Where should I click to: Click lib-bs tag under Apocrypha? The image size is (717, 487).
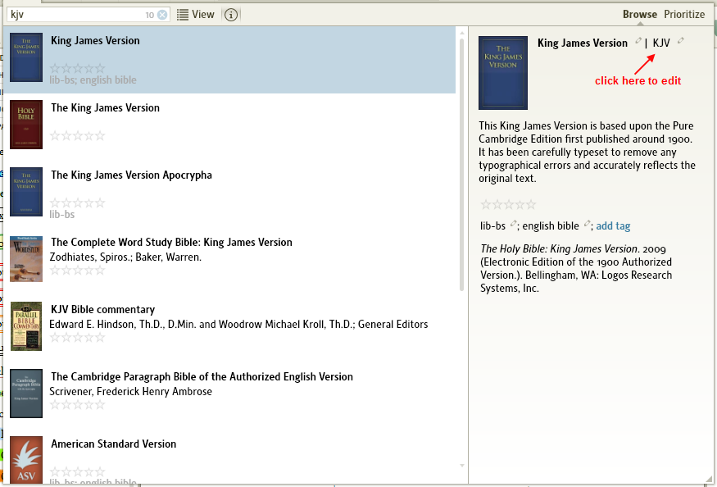point(61,214)
